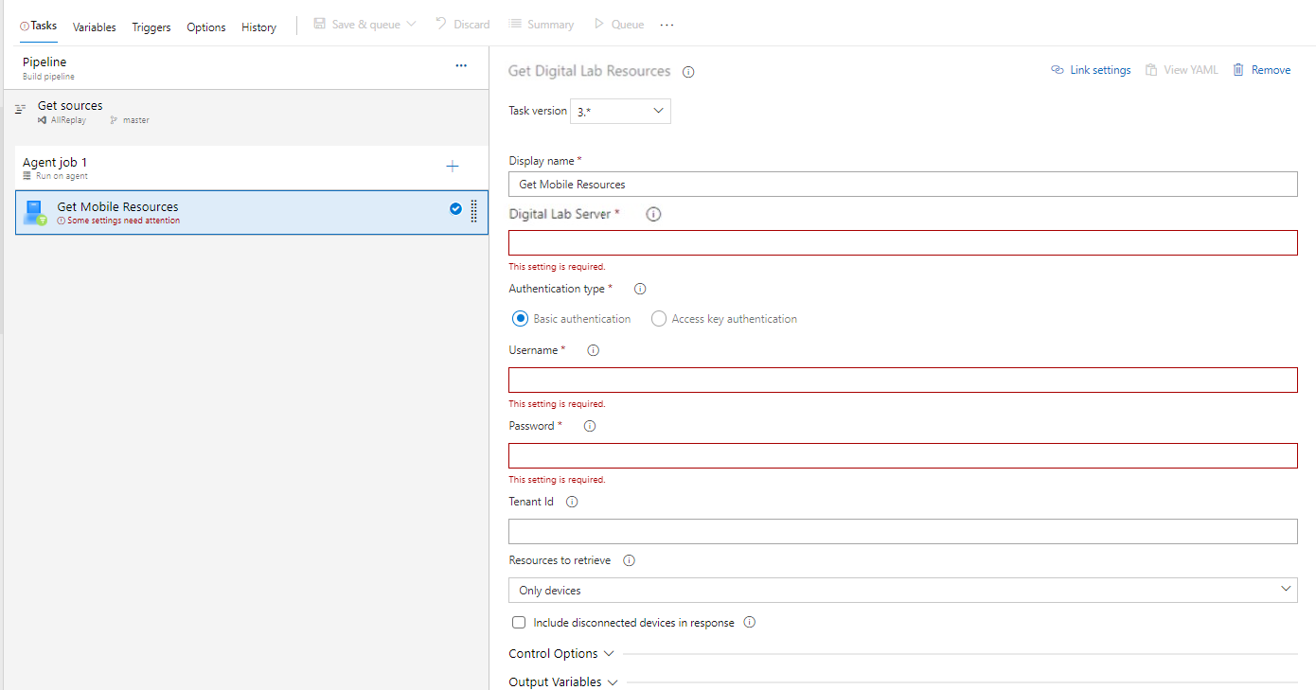Click the info icon next to Authentication type

point(639,290)
